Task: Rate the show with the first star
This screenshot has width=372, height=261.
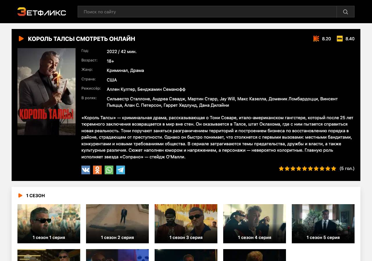Action: 281,168
